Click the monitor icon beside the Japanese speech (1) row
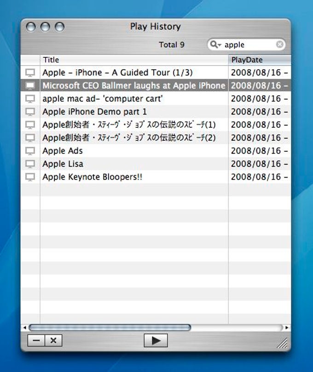The image size is (313, 372). (30, 125)
